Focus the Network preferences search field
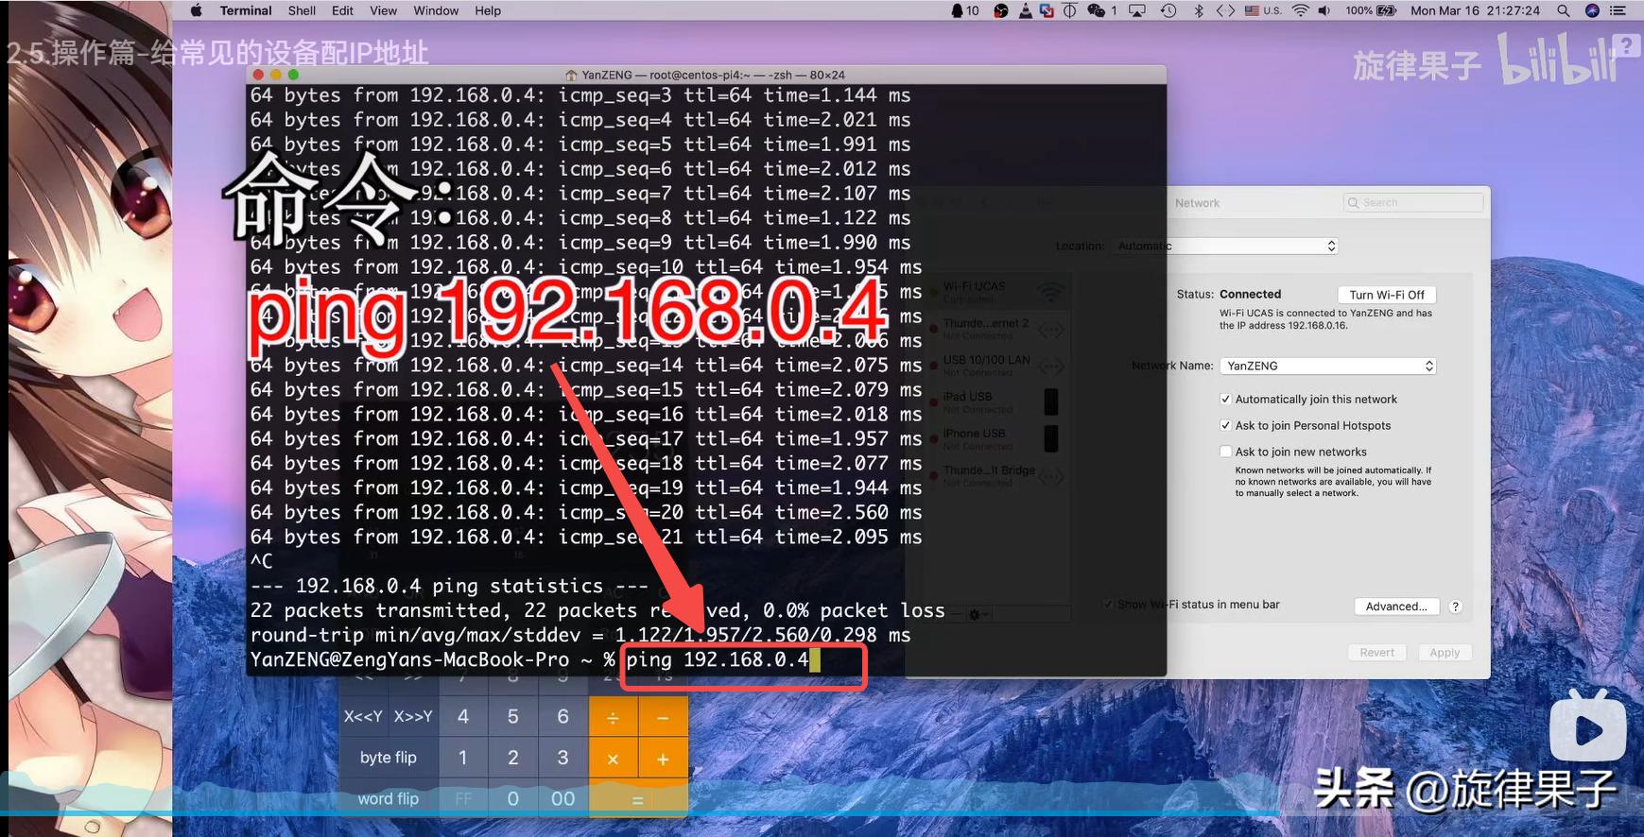 click(x=1413, y=203)
